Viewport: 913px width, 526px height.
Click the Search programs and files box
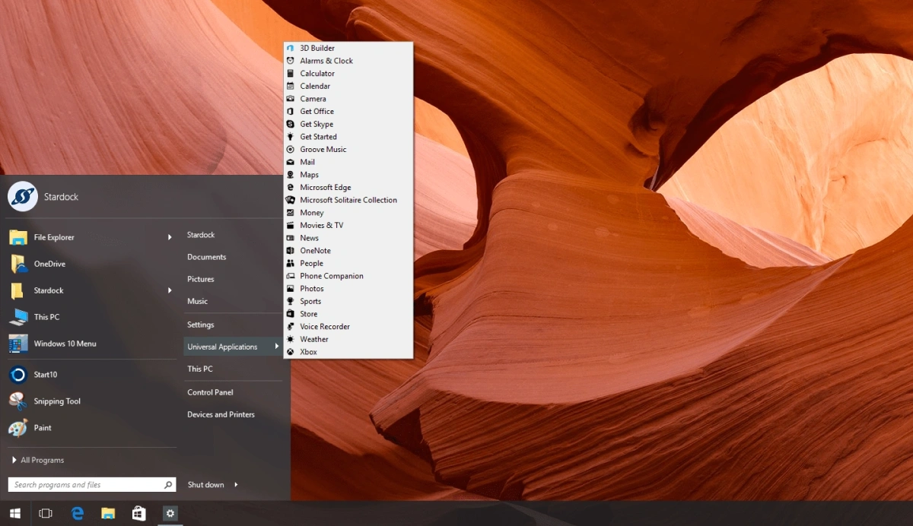93,484
